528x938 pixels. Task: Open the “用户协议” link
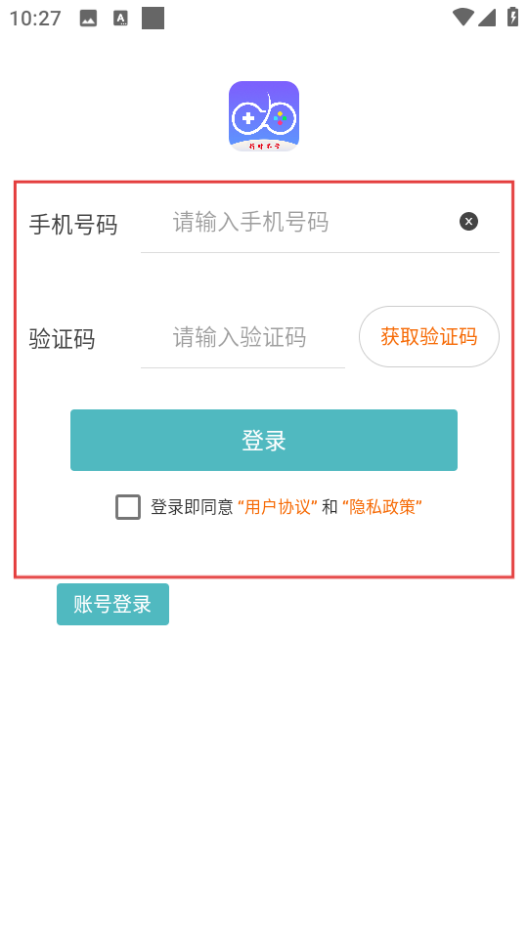coord(278,507)
